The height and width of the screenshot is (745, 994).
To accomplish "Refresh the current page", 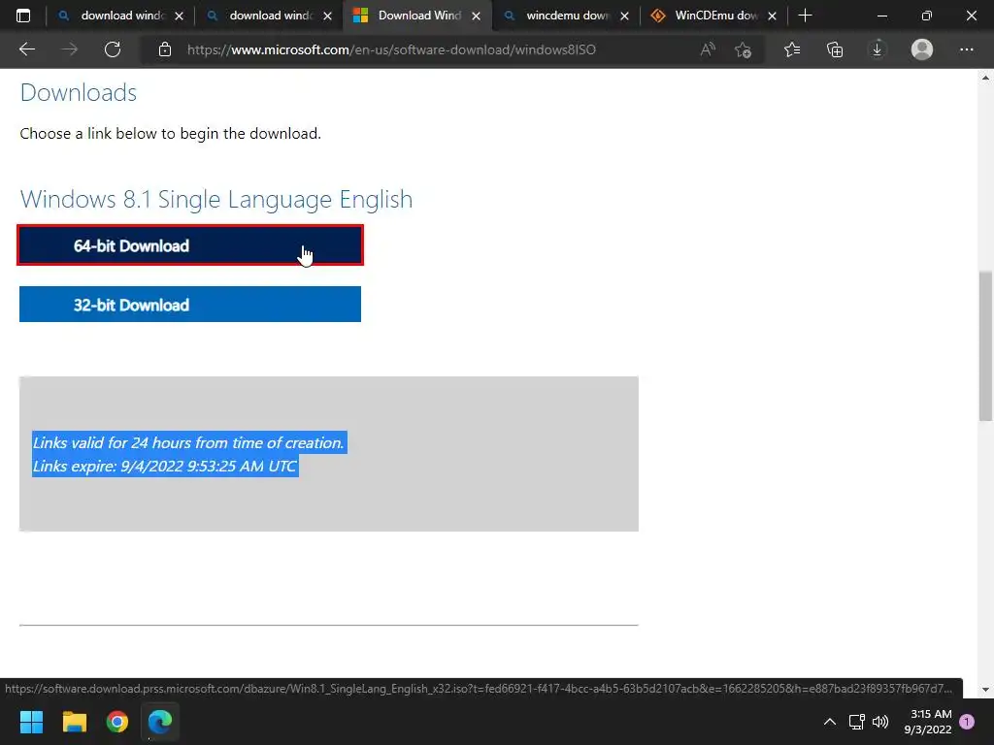I will click(113, 49).
